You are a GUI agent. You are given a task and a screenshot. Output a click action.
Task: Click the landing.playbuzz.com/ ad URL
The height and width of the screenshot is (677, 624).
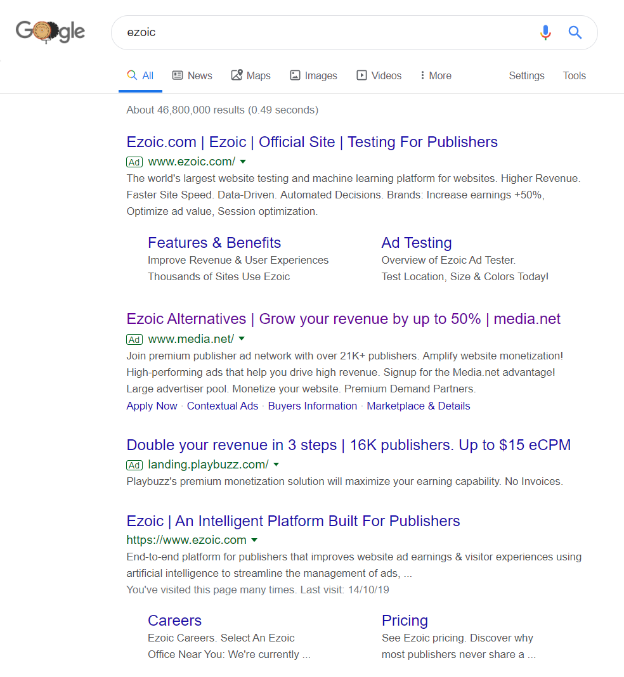[x=208, y=465]
